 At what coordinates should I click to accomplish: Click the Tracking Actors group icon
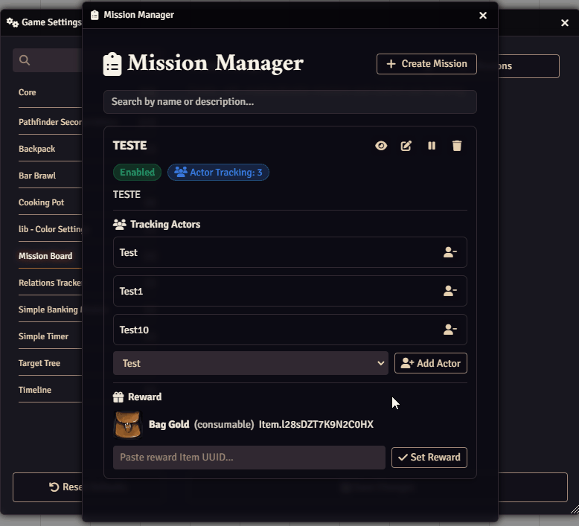(x=119, y=225)
